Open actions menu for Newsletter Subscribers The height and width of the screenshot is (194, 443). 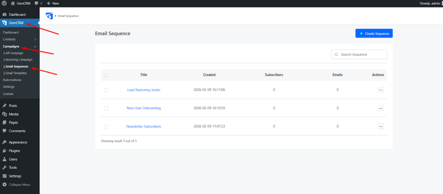381,126
